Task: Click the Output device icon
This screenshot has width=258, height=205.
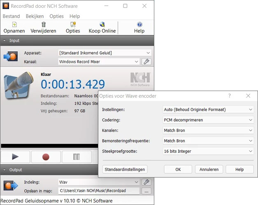Action: point(11,185)
